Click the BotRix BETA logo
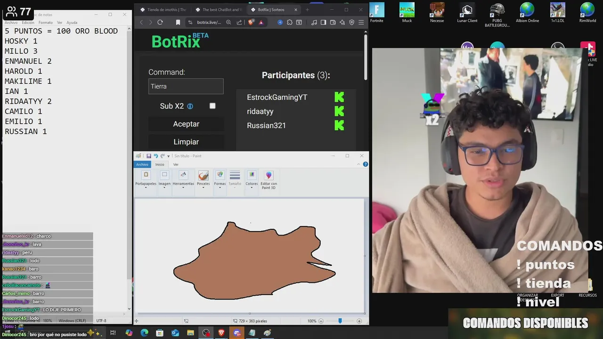Screen dimensions: 603x339 click(x=180, y=41)
